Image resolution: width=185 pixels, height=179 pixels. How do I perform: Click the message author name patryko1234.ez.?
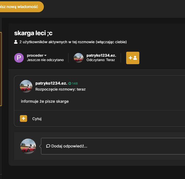[51, 83]
